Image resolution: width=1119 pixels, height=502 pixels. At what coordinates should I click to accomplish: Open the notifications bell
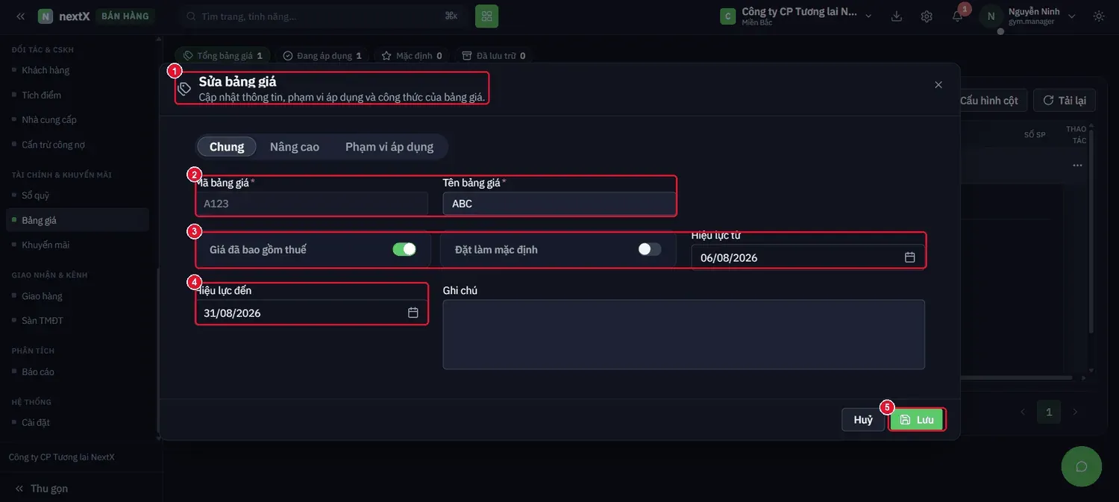(x=957, y=16)
